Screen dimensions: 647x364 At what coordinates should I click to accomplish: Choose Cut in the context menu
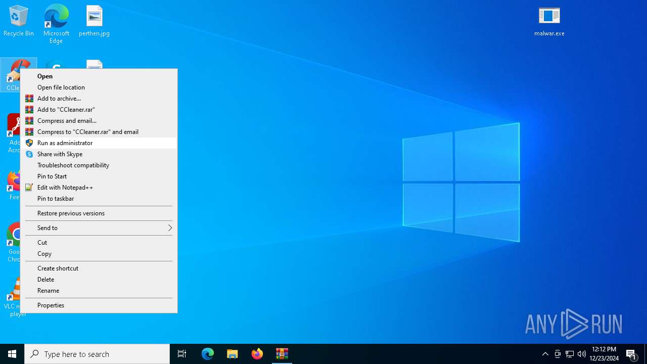click(x=99, y=243)
